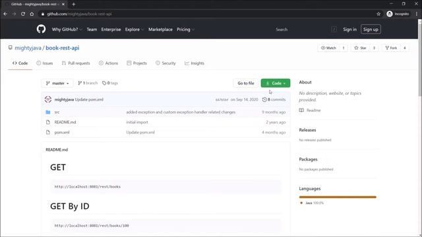This screenshot has height=237, width=422.
Task: Click the GitHub octocat logo
Action: [41, 29]
